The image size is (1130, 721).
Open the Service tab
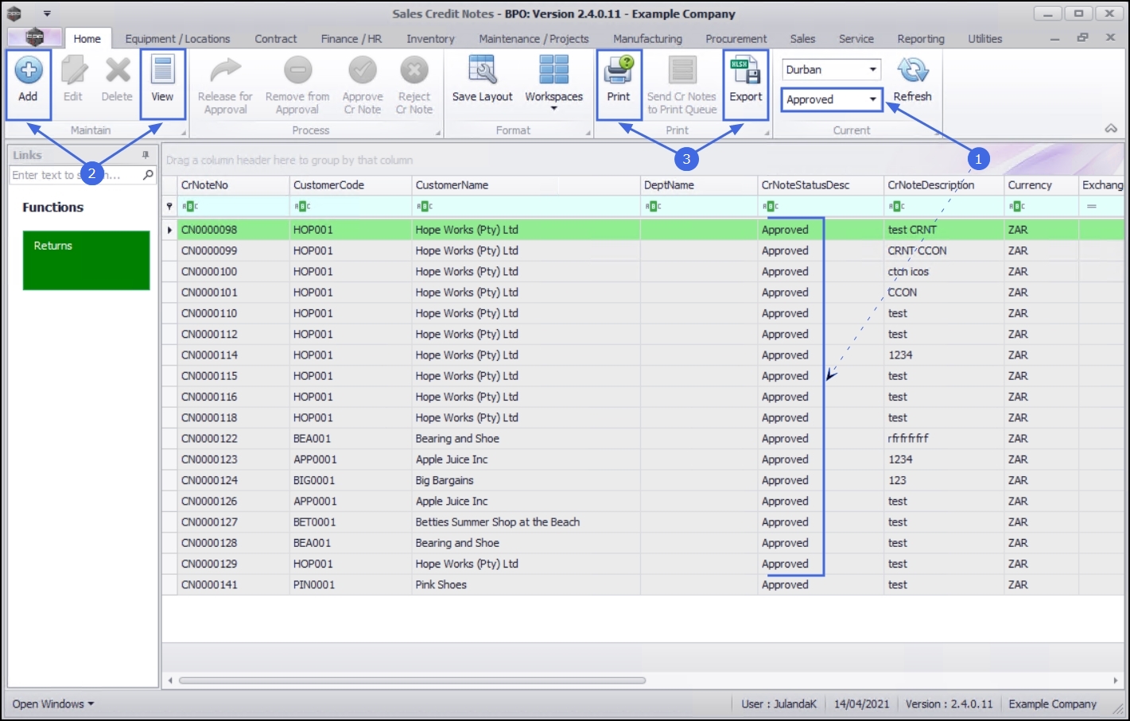click(856, 38)
